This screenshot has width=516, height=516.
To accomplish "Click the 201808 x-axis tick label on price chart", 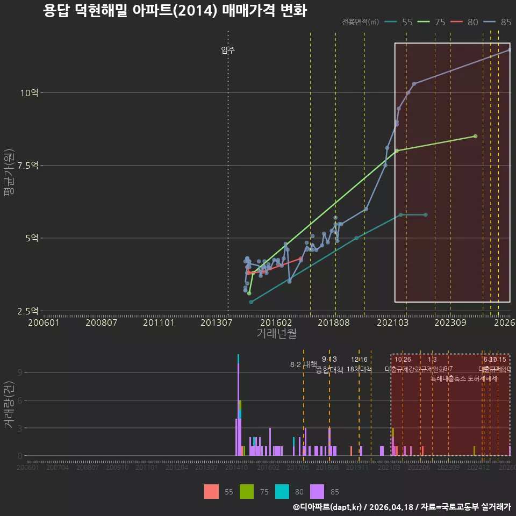I will (333, 322).
